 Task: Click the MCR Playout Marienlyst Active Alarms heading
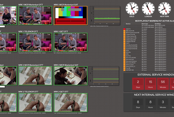154,21
